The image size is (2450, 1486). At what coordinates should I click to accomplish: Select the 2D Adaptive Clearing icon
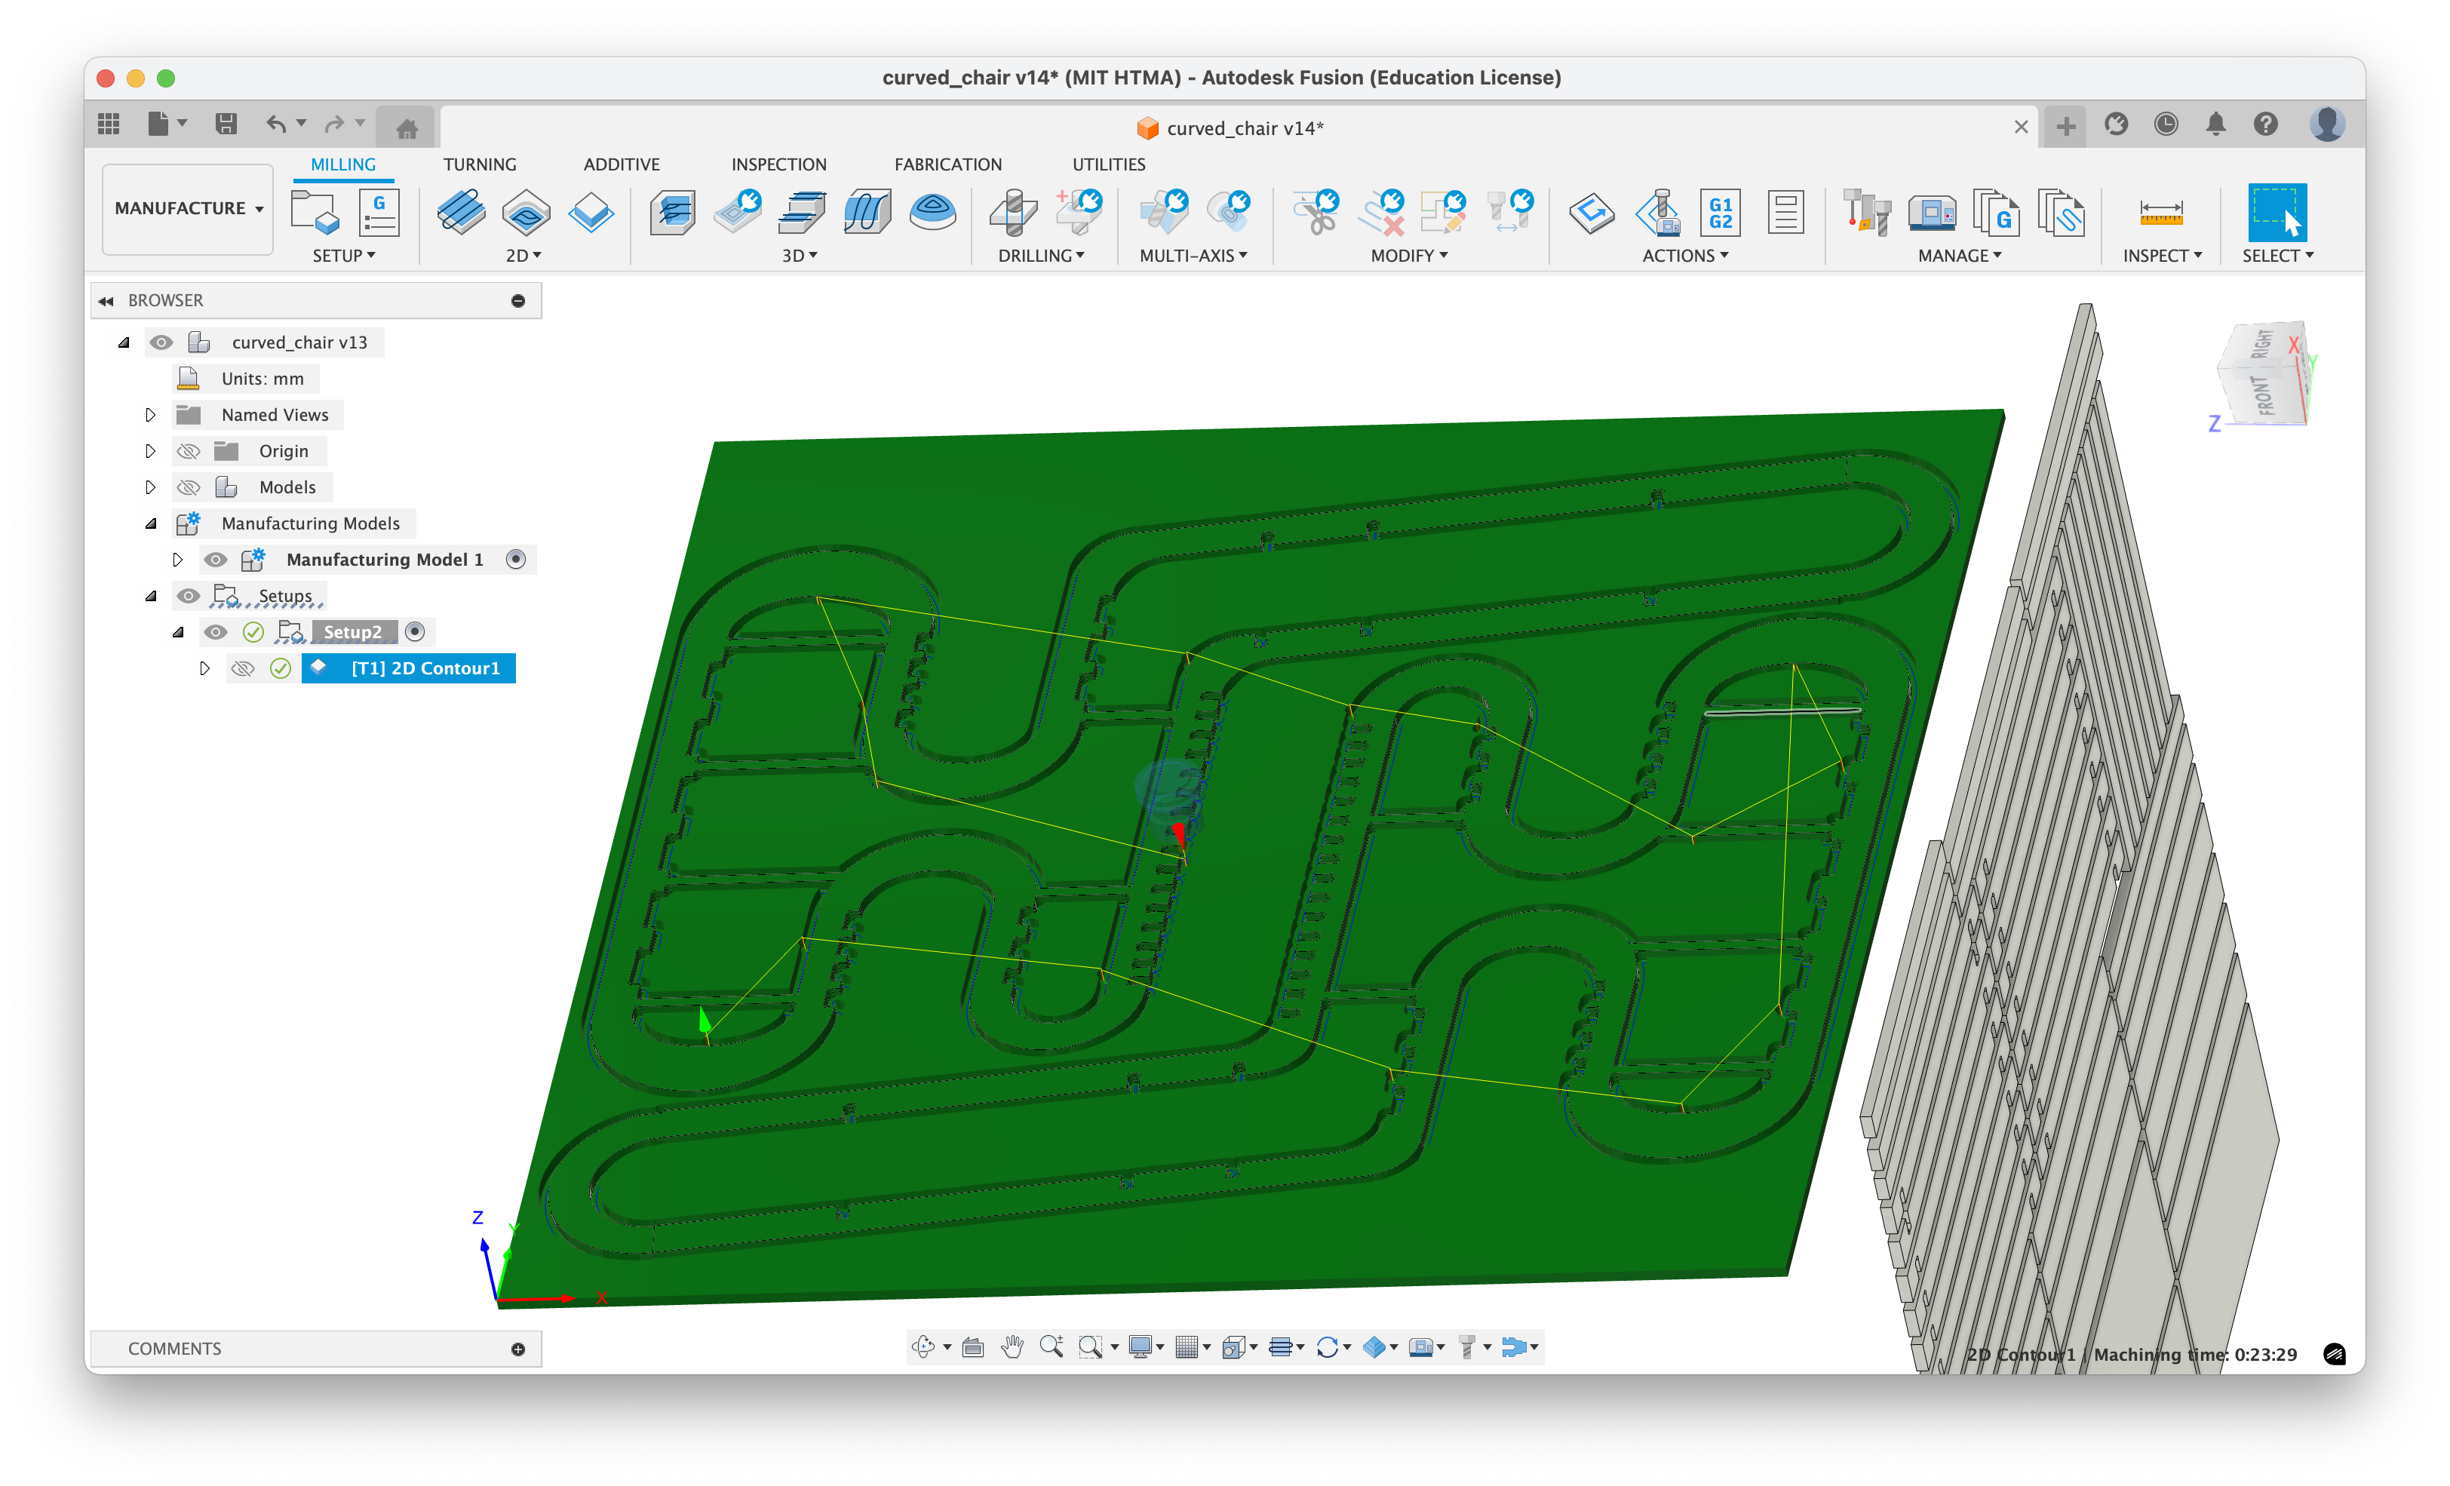coord(460,212)
